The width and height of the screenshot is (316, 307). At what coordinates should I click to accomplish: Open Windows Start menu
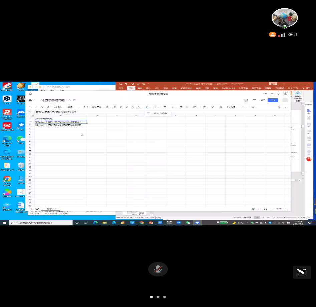click(5, 223)
